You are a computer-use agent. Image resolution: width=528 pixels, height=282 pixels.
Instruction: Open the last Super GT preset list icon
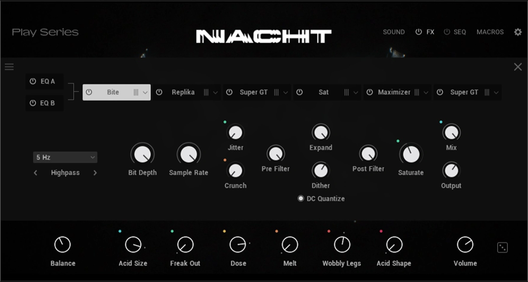(487, 92)
